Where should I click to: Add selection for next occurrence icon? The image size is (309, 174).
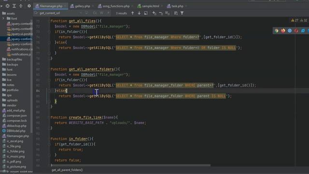tap(154, 13)
